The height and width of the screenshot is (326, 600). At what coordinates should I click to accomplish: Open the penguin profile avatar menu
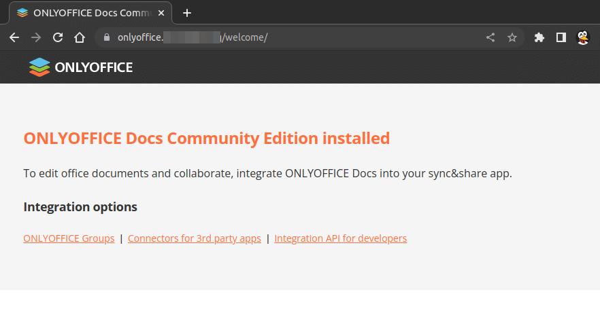coord(583,38)
